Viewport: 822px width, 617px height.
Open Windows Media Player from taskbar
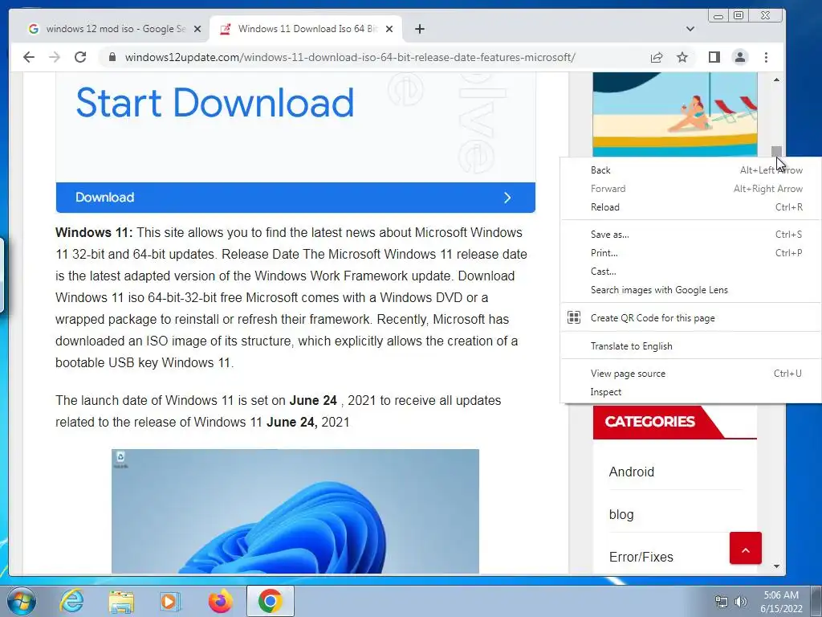click(170, 602)
